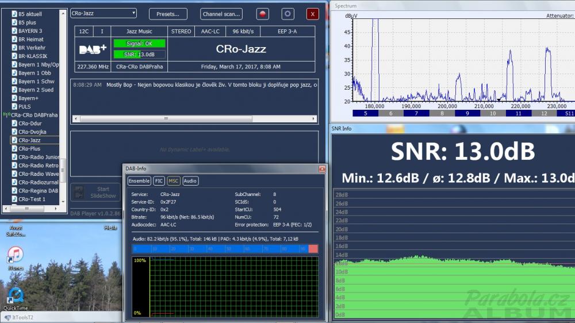This screenshot has width=575, height=323.
Task: Select PULS station
Action: (x=24, y=107)
